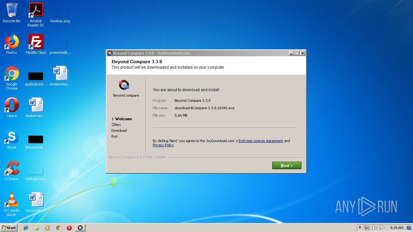Viewport: 413px width, 232px height.
Task: Select the hardartist.rtf document
Action: tap(36, 202)
